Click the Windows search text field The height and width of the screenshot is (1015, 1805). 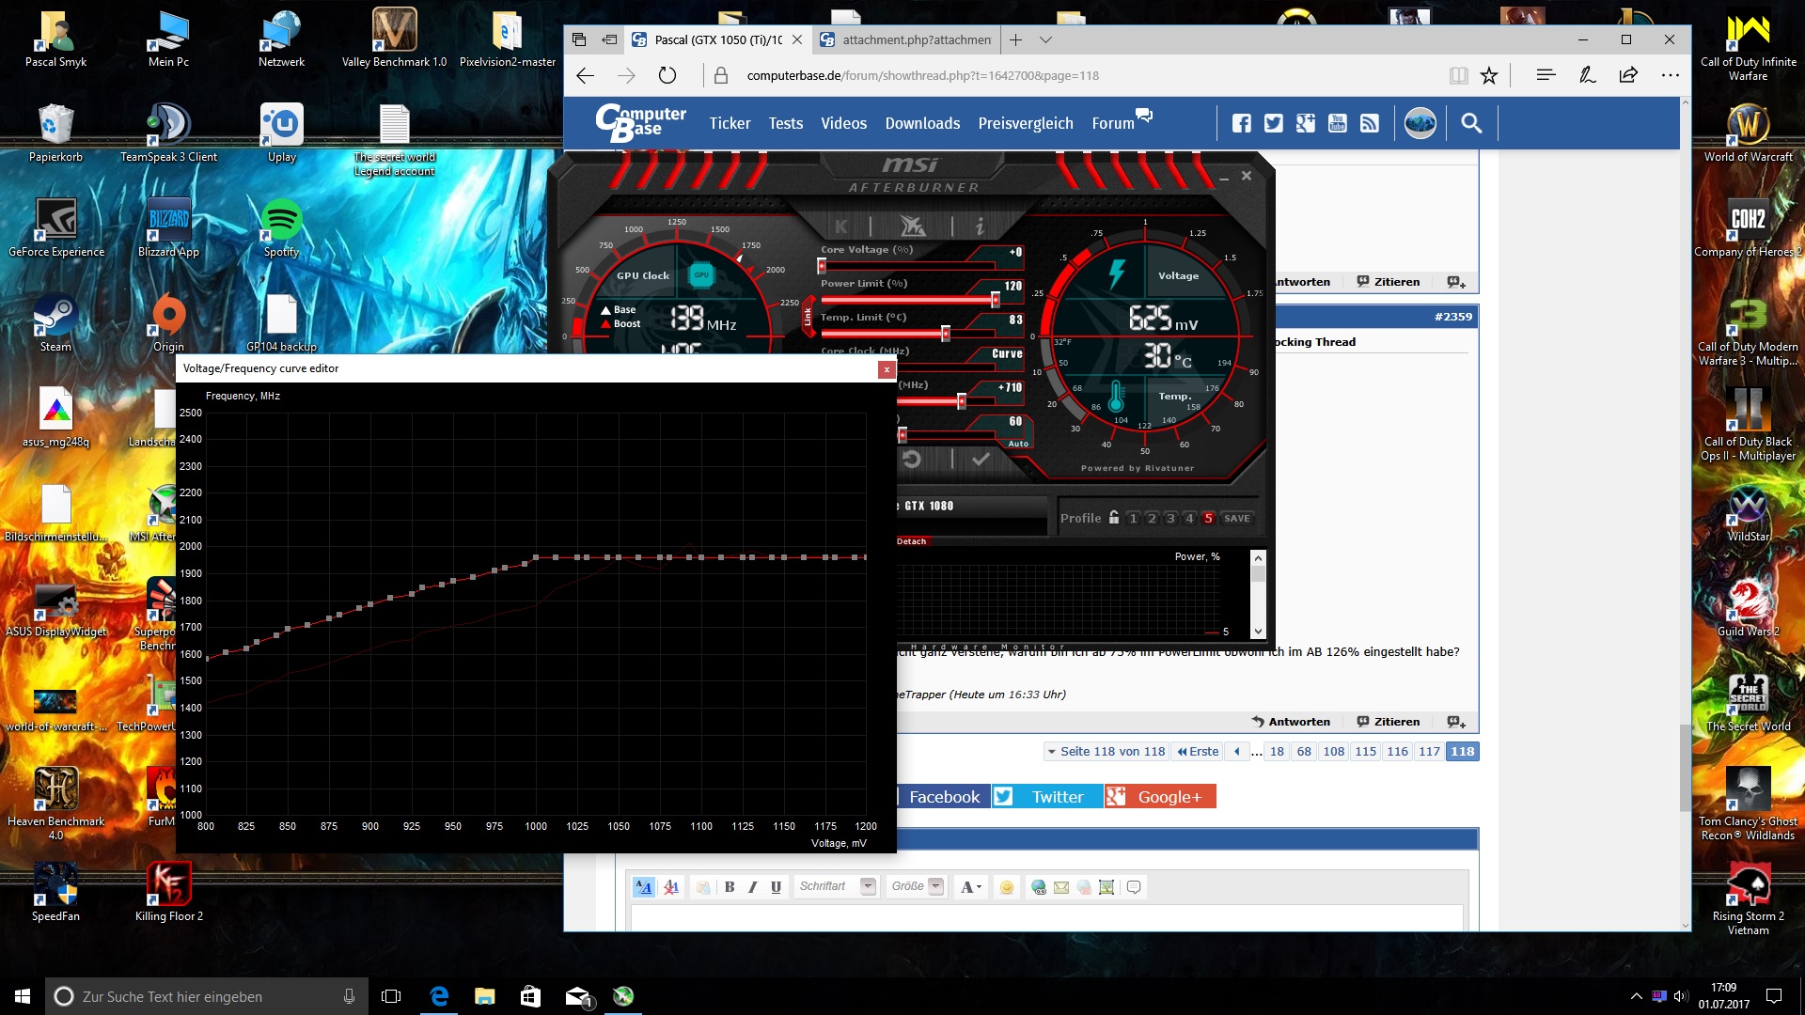tap(205, 996)
